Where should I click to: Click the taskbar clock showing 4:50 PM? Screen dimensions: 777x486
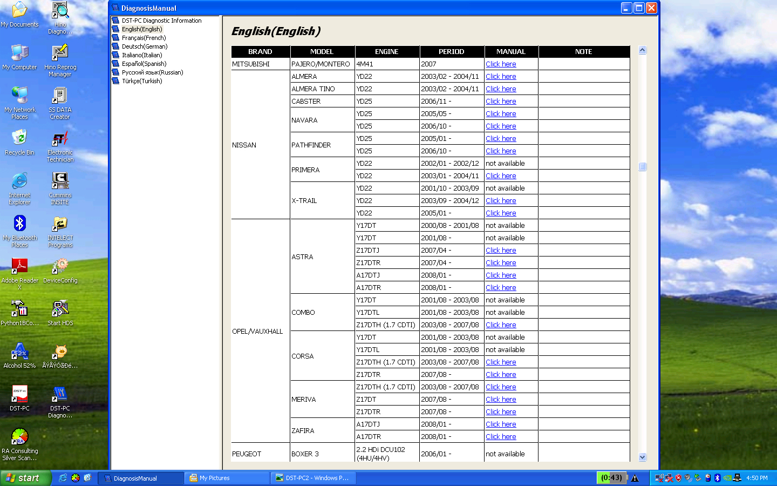tap(757, 478)
